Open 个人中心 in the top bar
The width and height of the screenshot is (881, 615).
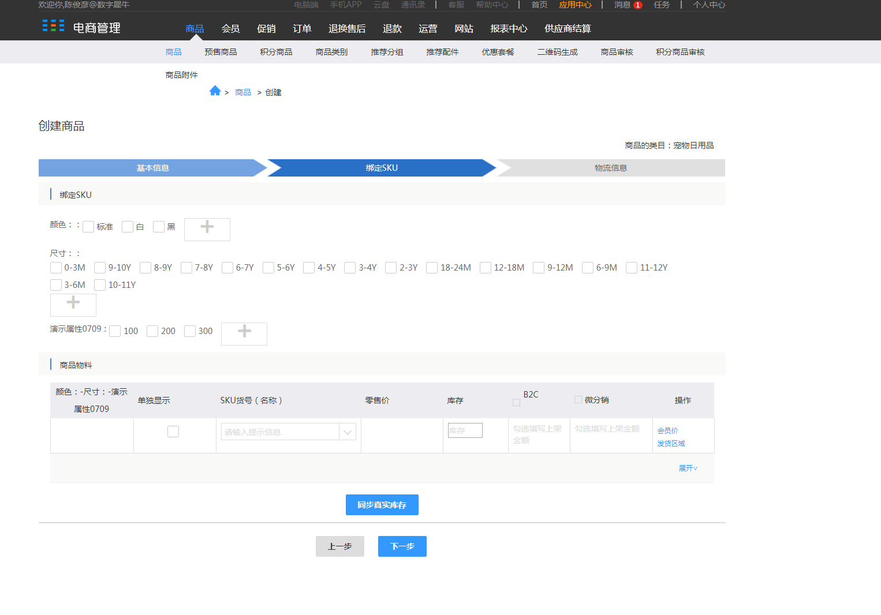click(709, 5)
